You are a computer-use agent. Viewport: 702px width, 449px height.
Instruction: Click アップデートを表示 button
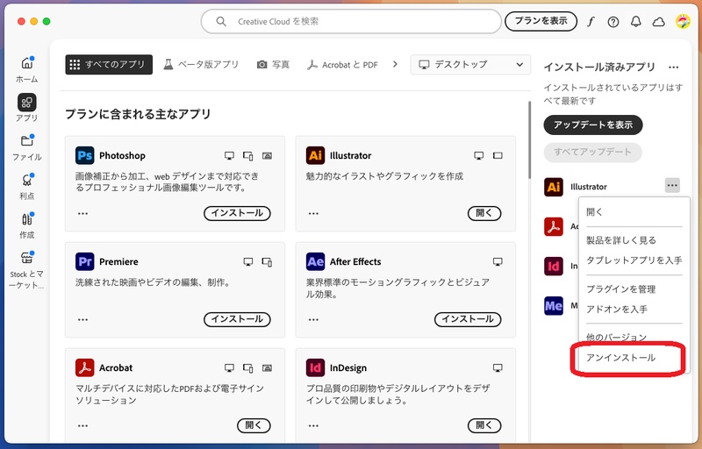tap(593, 125)
